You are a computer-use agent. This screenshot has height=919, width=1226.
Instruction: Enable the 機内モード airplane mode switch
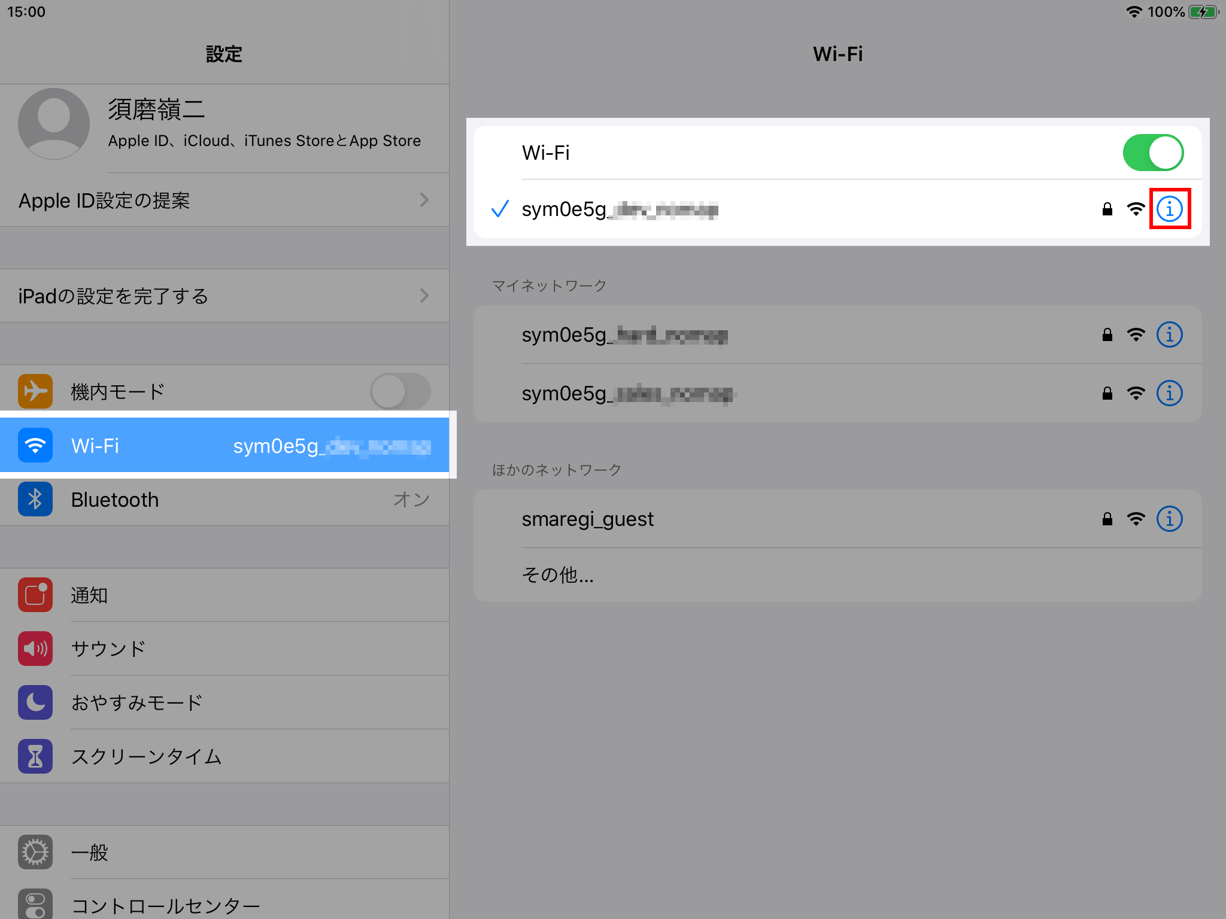coord(400,391)
